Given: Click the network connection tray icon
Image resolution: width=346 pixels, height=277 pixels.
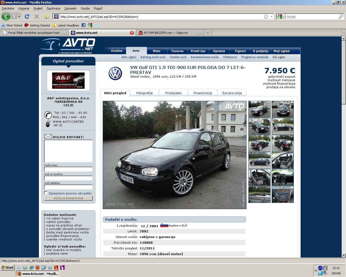Looking at the screenshot, I should coord(325,268).
